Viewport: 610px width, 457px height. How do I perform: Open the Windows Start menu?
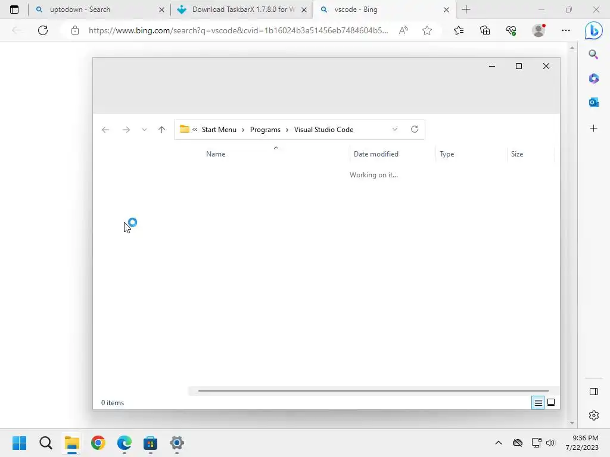click(x=19, y=443)
